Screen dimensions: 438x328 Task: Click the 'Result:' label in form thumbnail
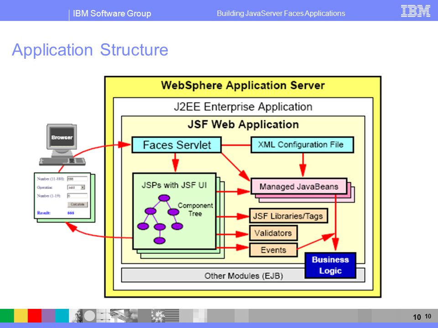pyautogui.click(x=44, y=213)
